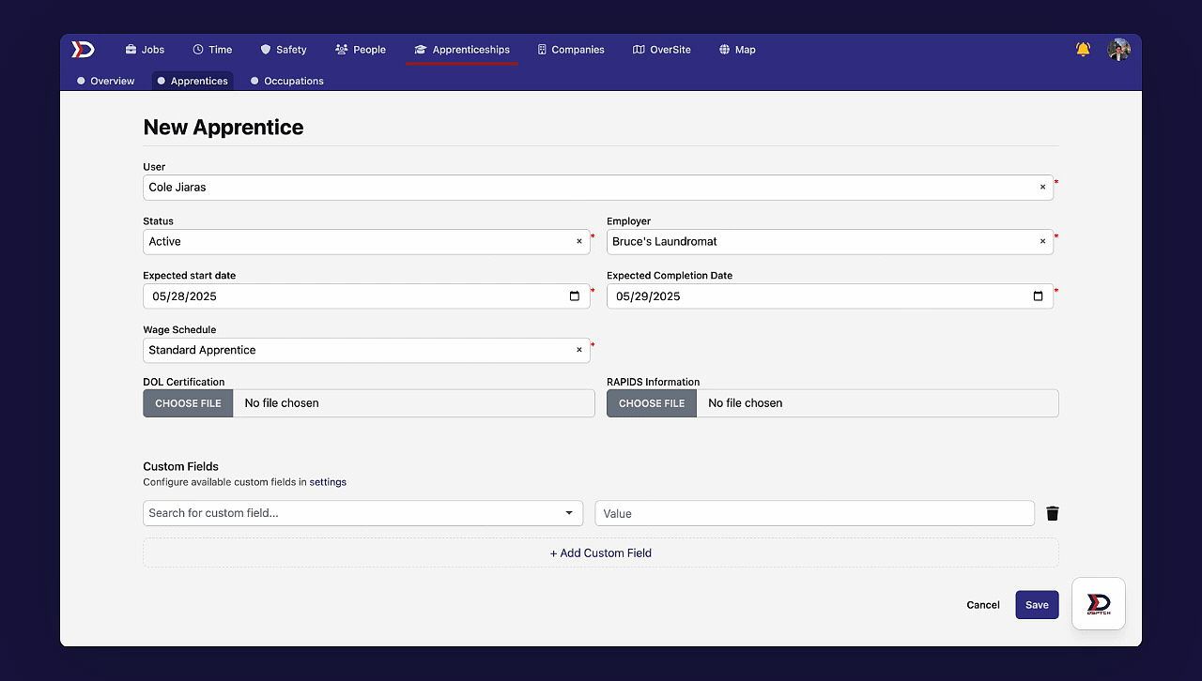Click the floating Dsptch widget button
The width and height of the screenshot is (1202, 681).
click(x=1099, y=603)
